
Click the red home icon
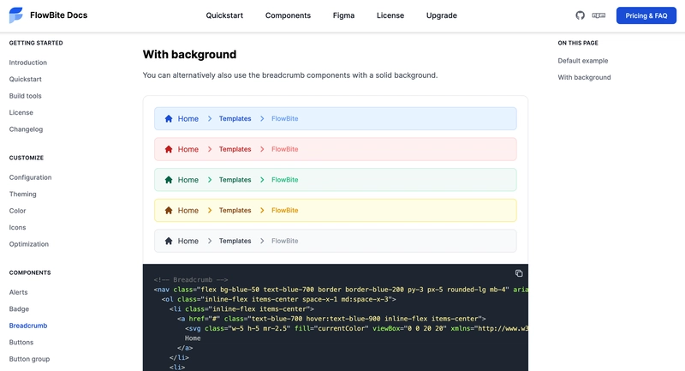coord(168,149)
